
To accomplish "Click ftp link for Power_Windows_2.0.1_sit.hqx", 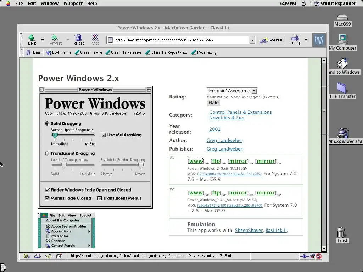I will pyautogui.click(x=216, y=193).
